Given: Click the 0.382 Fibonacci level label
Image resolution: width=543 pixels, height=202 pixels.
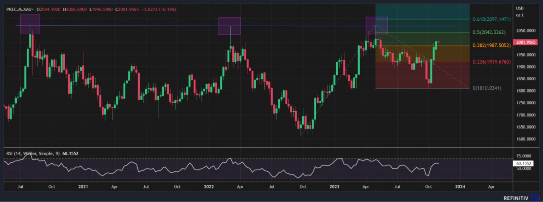Looking at the screenshot, I should click(491, 46).
